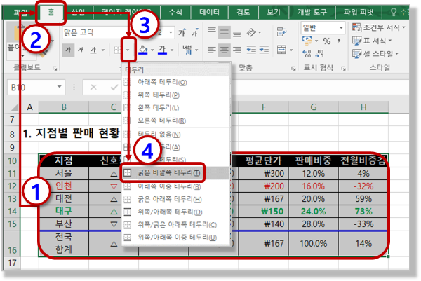
Task: Open the fill color dropdown arrow
Action: pos(152,50)
